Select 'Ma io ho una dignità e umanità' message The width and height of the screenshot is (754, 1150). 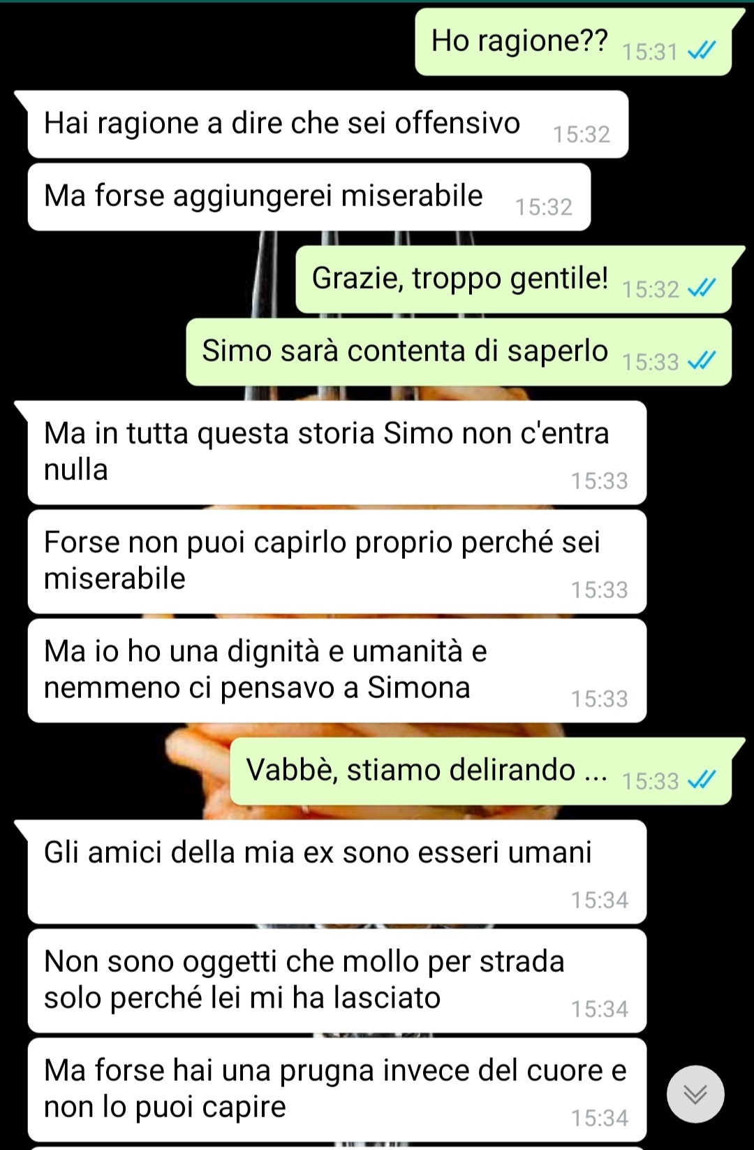click(337, 671)
